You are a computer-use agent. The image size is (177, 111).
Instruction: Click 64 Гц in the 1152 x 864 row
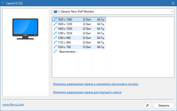pyautogui.click(x=100, y=42)
